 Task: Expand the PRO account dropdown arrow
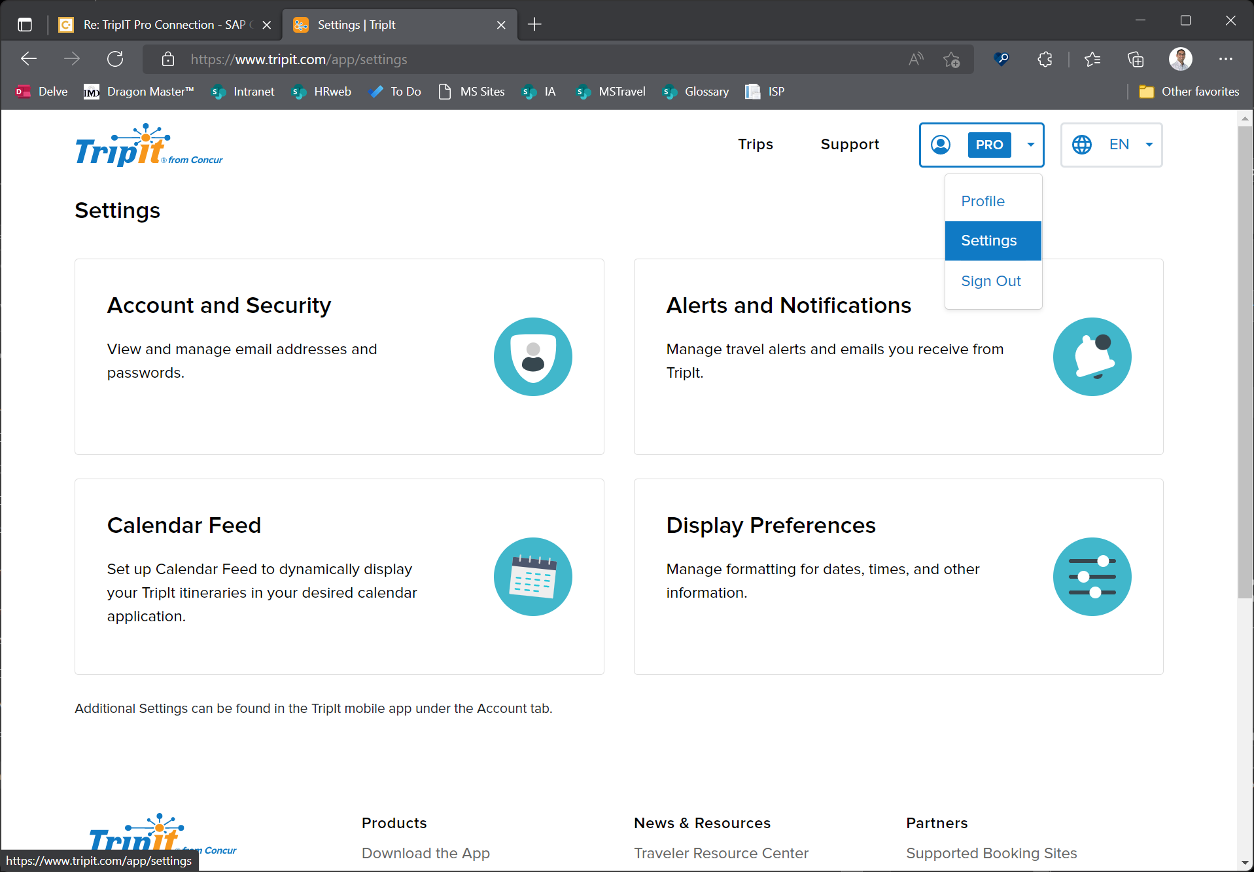1030,145
